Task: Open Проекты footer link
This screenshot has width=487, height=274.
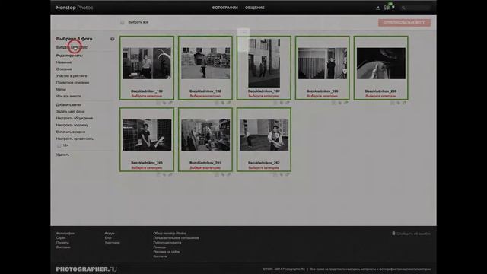Action: 62,243
